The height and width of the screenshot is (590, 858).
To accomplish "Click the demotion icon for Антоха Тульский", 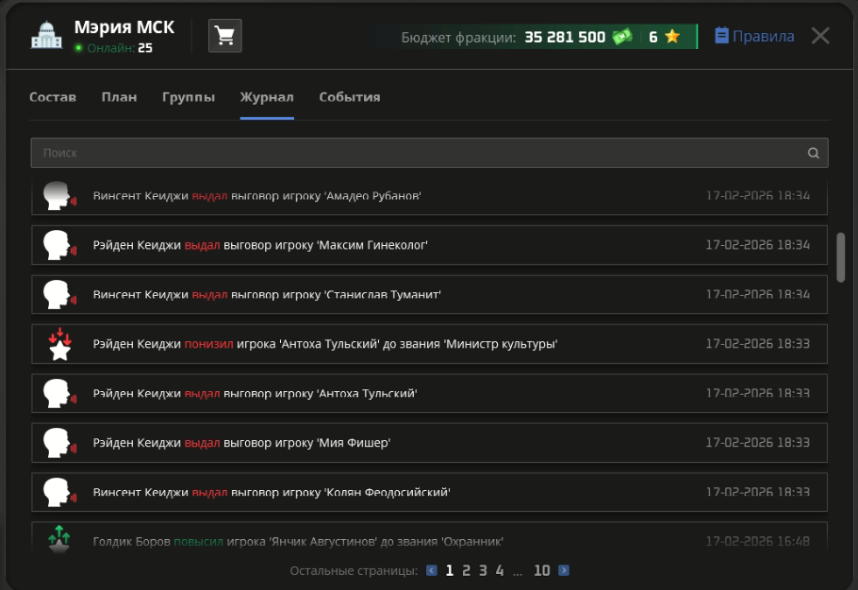I will click(59, 344).
